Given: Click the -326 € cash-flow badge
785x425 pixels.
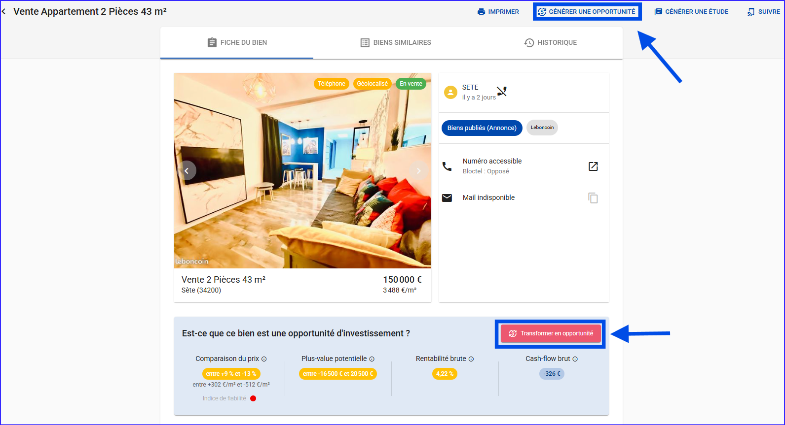Looking at the screenshot, I should 552,374.
